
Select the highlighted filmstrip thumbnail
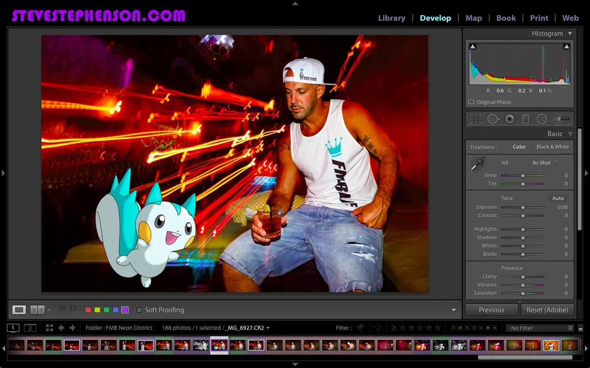[x=219, y=345]
